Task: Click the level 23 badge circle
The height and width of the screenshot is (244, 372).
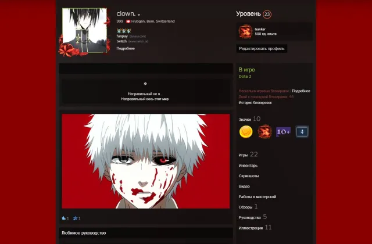Action: tap(267, 14)
